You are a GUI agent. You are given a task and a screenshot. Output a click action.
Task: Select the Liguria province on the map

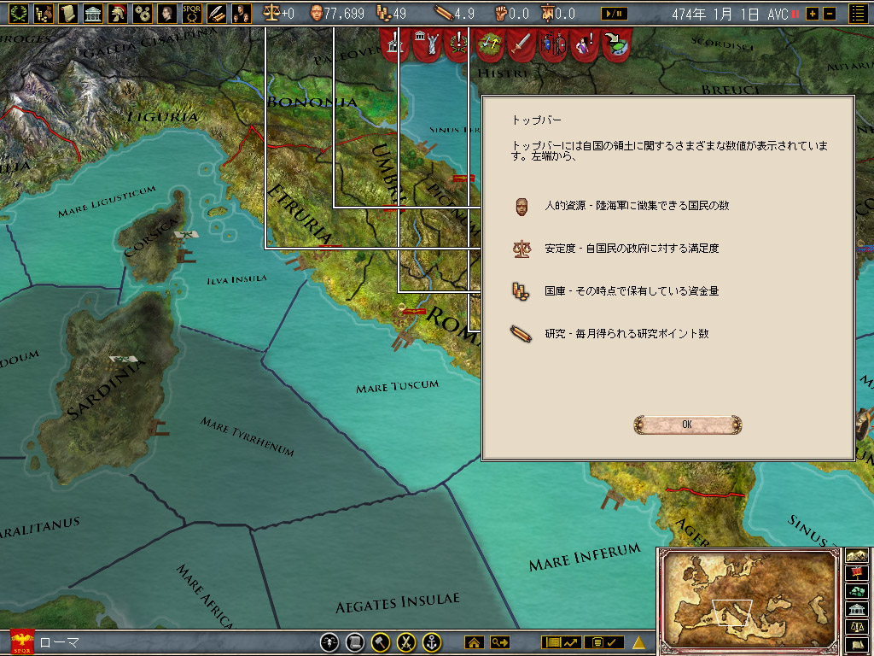(162, 117)
